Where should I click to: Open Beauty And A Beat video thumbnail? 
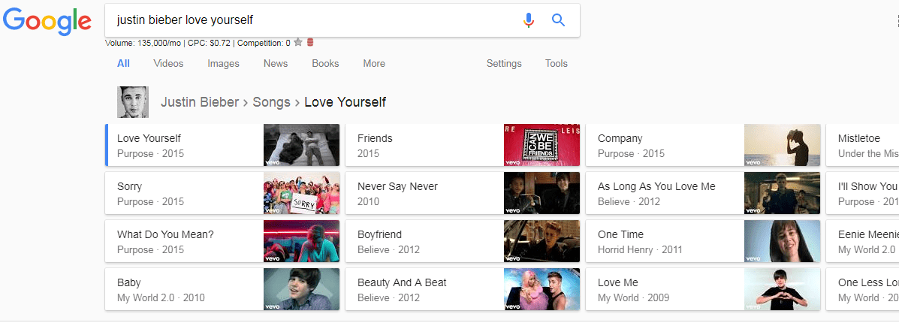[x=542, y=289]
